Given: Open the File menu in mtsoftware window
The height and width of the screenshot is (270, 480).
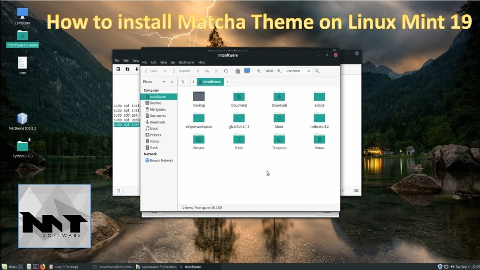Looking at the screenshot, I should [144, 62].
